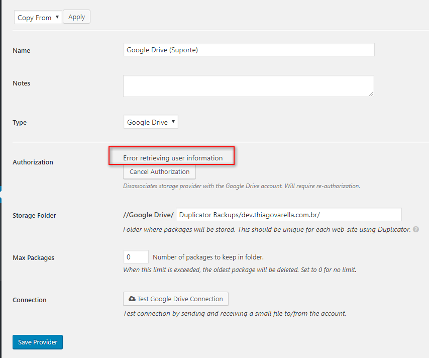Click the Storage Folder label
The height and width of the screenshot is (358, 429).
[x=34, y=215]
